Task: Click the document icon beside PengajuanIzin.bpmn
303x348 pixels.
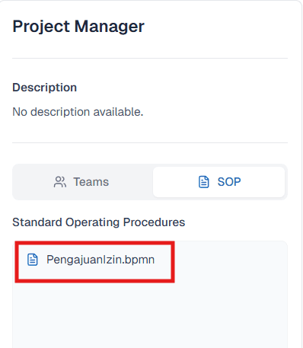Action: 33,260
